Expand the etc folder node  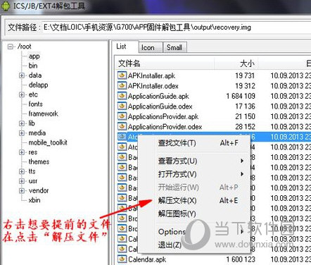22,94
